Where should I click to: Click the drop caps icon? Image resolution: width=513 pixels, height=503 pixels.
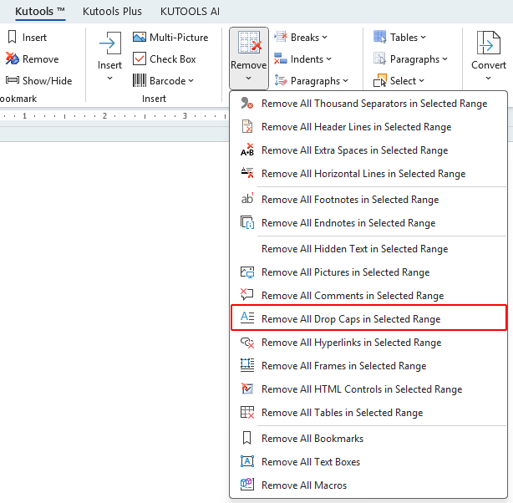pos(247,318)
